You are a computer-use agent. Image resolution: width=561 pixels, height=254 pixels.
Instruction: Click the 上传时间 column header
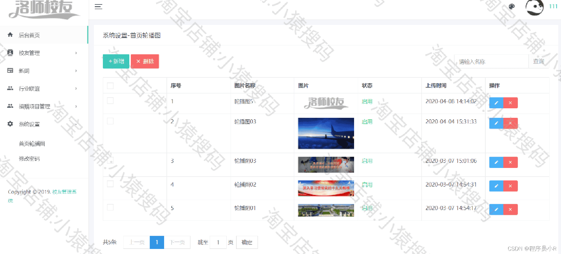tap(436, 86)
